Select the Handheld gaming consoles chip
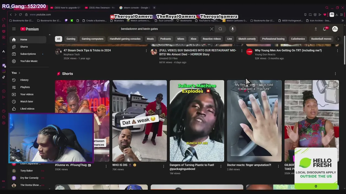 [x=125, y=39]
